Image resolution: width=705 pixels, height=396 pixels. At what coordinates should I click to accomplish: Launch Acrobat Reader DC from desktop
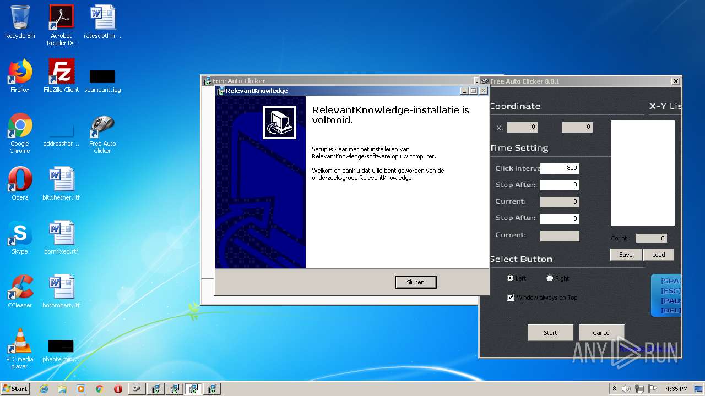point(61,25)
